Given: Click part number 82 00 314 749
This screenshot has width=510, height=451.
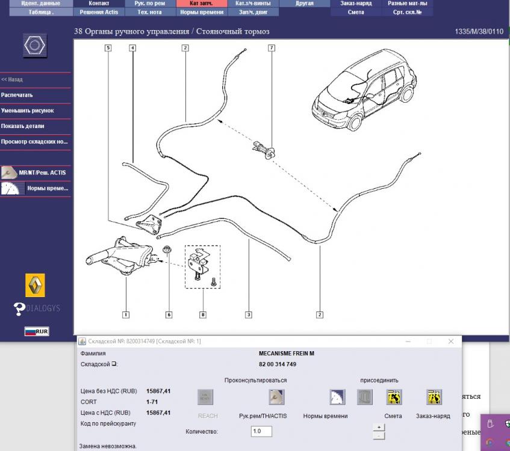Looking at the screenshot, I should tap(278, 364).
